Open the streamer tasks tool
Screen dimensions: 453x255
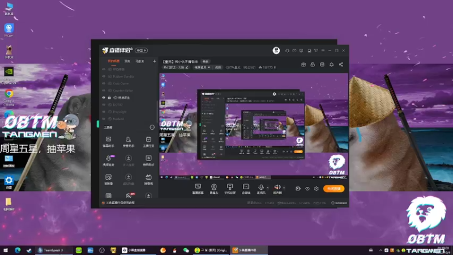[148, 142]
